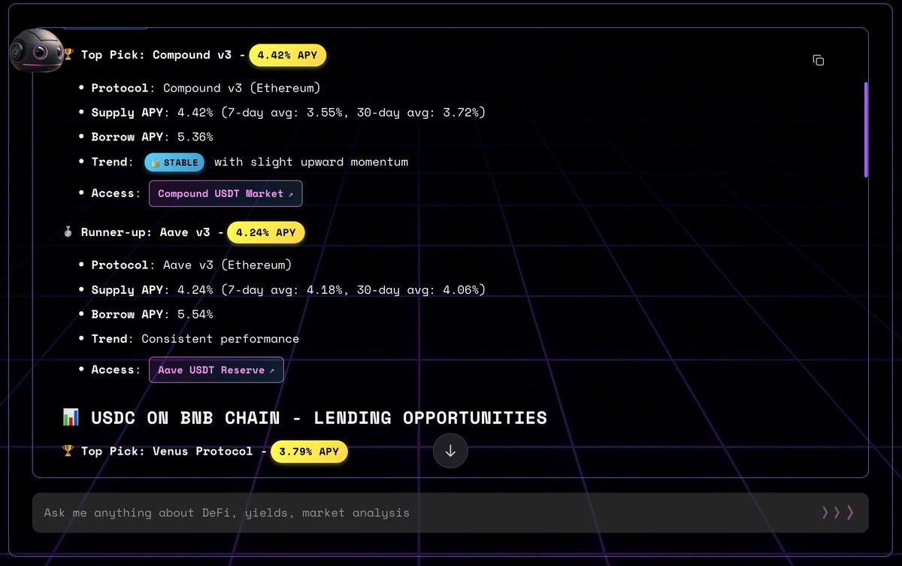Click 'Borrow APY: 5.36%' line
Viewport: 902px width, 566px height.
152,138
